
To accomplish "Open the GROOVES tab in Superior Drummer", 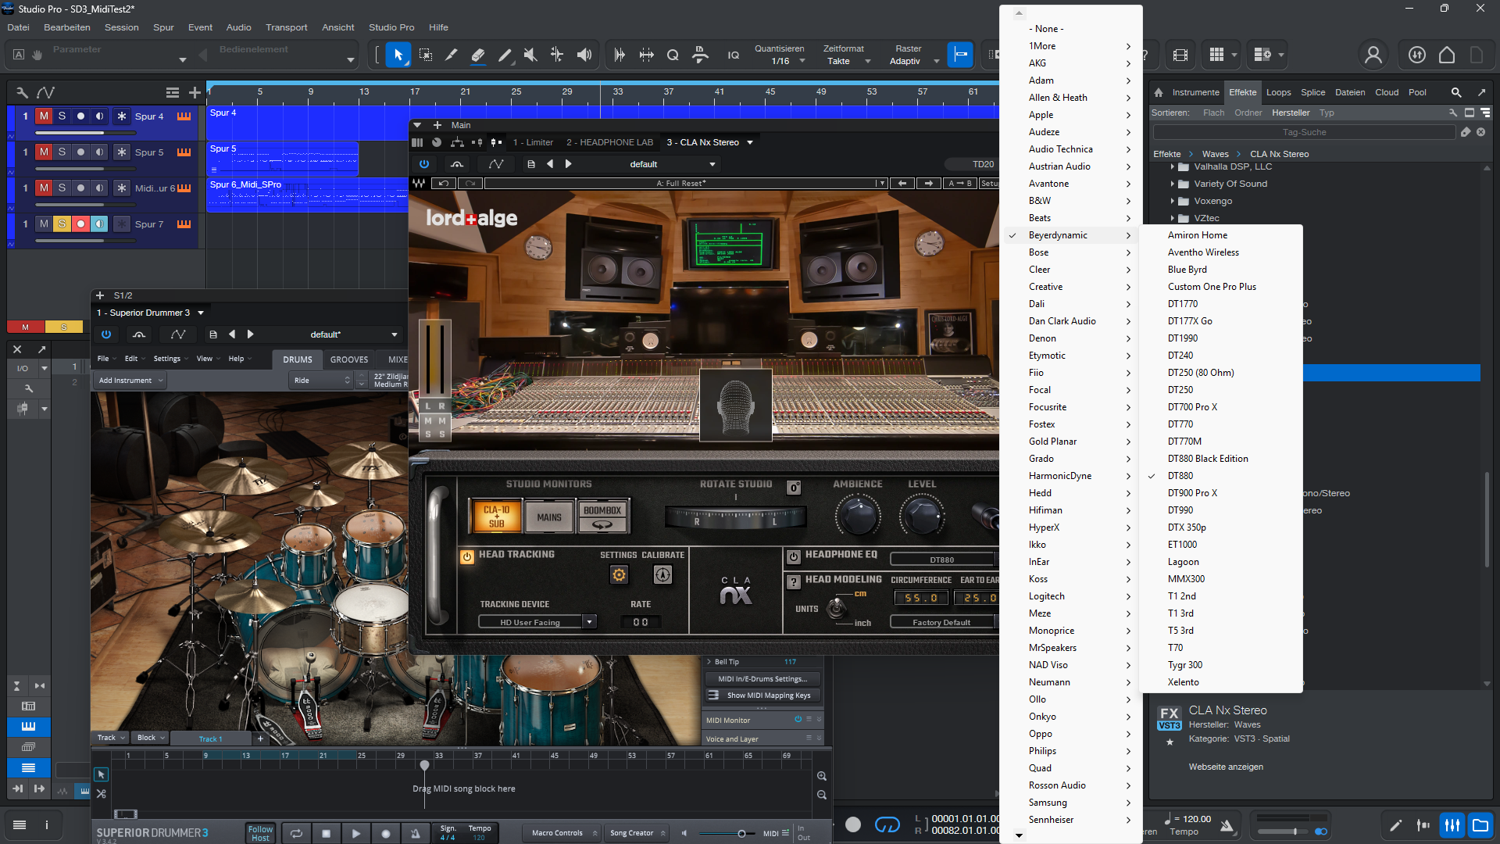I will [349, 359].
